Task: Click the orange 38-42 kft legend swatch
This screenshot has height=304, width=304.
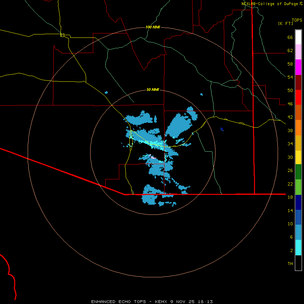Action: coord(298,128)
